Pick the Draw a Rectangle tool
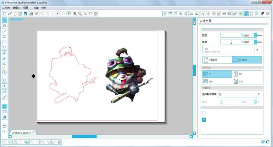 click(5, 37)
